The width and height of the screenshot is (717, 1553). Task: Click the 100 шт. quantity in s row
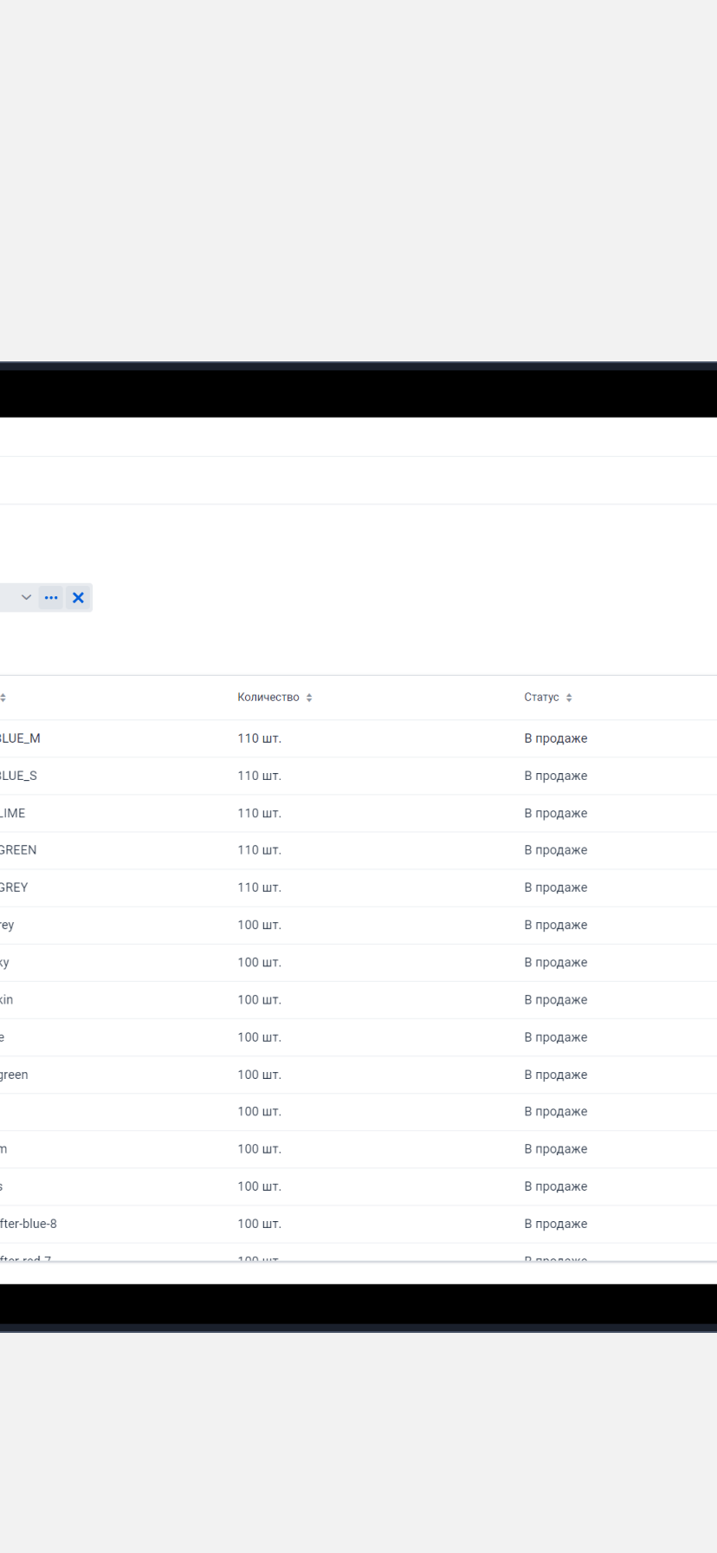coord(259,1186)
